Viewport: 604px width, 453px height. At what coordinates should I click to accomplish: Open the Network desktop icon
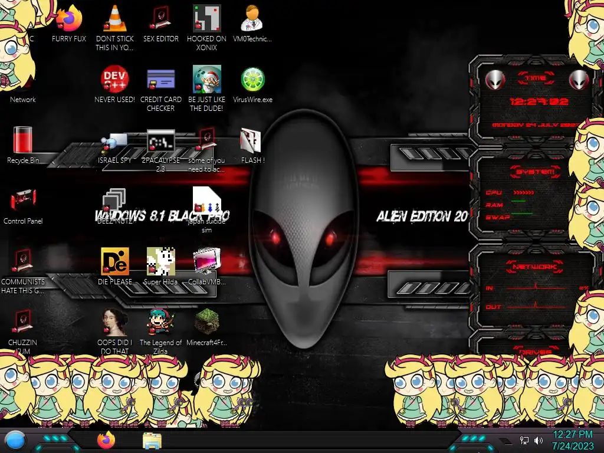point(23,99)
